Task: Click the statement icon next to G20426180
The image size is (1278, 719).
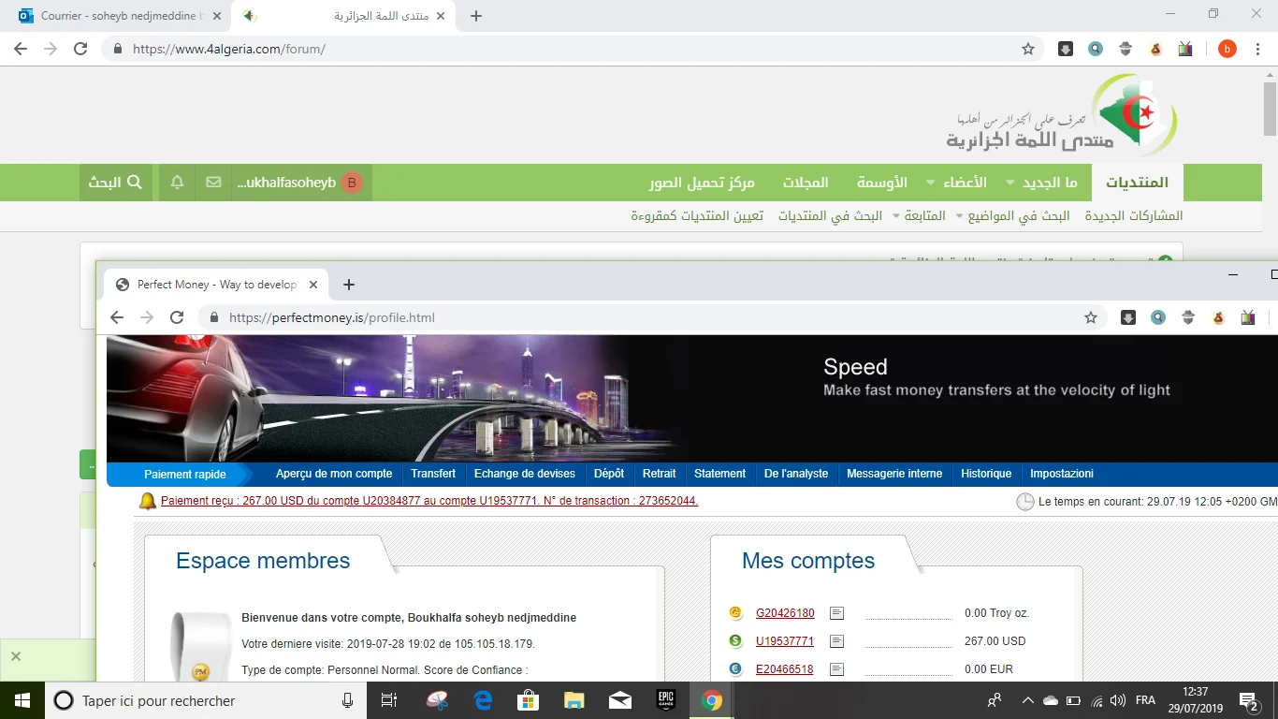Action: point(836,613)
